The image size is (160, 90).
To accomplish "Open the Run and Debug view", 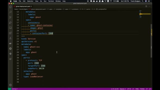I will (x=10, y=22).
